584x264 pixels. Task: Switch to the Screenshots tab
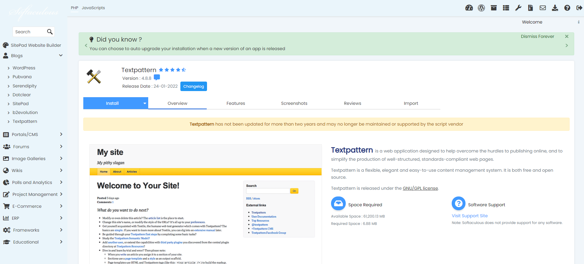pos(294,104)
